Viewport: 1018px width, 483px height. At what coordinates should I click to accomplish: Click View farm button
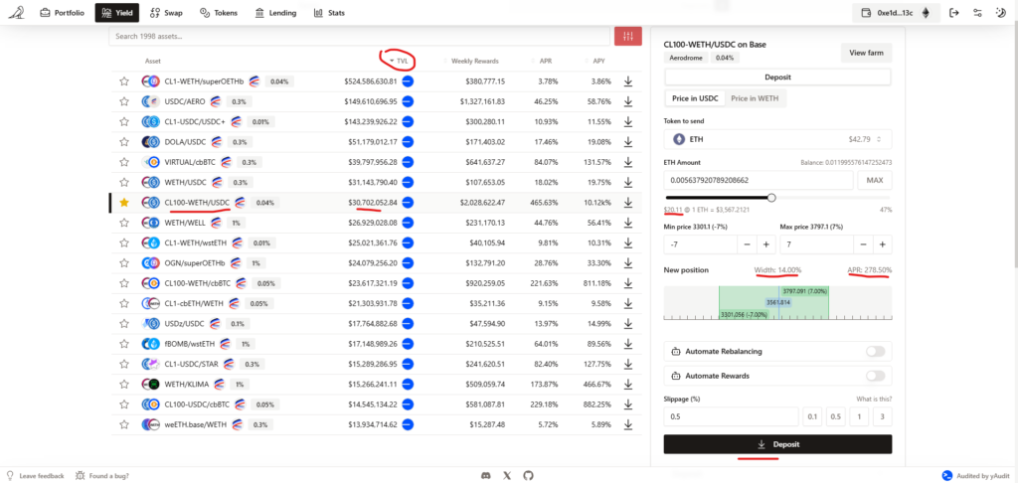[x=867, y=53]
